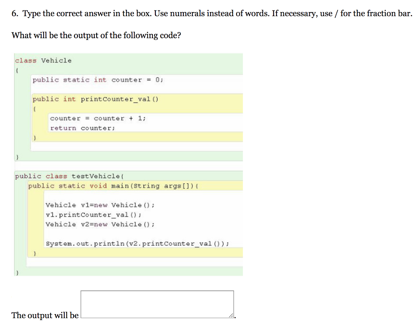Click the 'class Vehicle' code line

click(x=43, y=61)
